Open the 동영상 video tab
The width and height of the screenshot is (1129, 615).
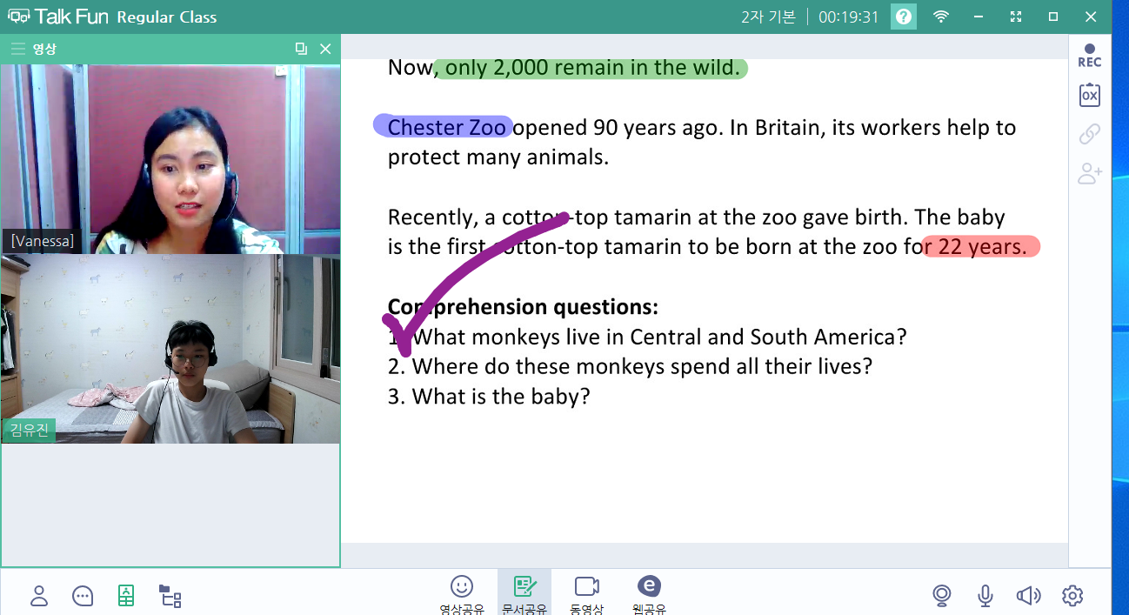click(x=587, y=594)
